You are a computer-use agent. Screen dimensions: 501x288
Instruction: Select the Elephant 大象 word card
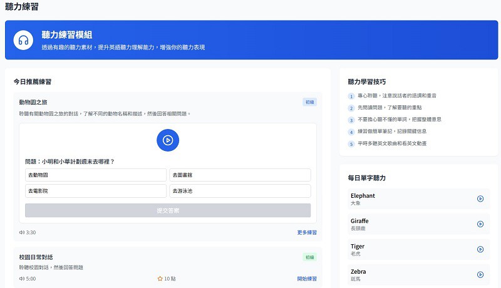410,199
